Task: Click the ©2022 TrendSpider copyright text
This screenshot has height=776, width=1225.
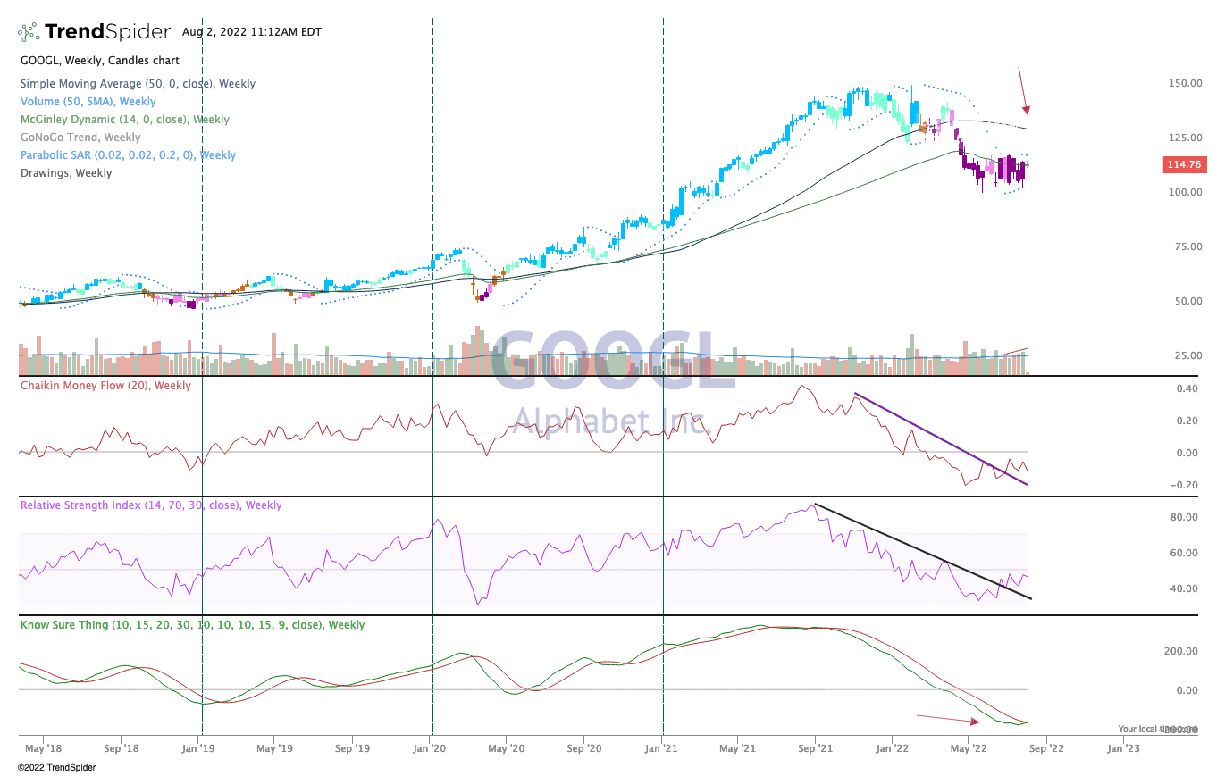Action: pyautogui.click(x=56, y=767)
